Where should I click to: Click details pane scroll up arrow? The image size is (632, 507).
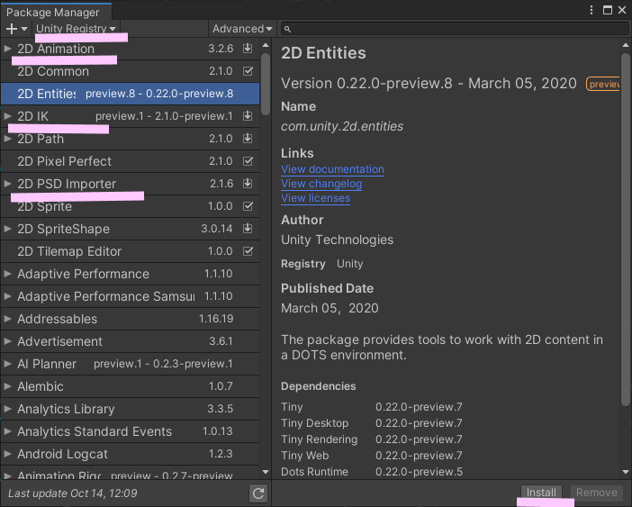[x=625, y=45]
